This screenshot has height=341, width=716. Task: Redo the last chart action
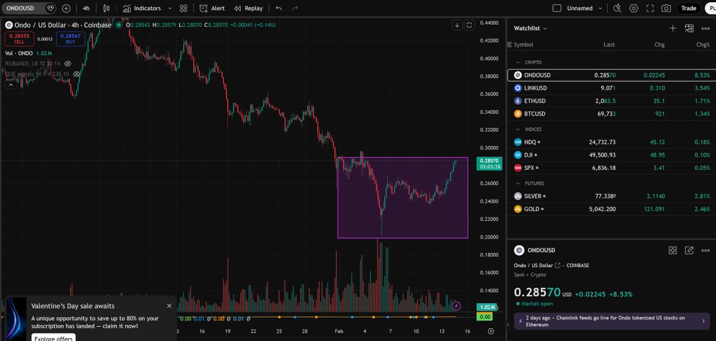coord(295,8)
